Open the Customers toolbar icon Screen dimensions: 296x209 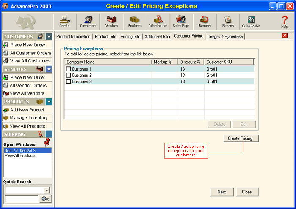coord(88,22)
